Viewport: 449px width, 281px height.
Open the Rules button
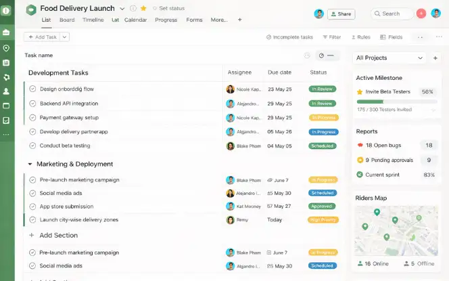361,37
